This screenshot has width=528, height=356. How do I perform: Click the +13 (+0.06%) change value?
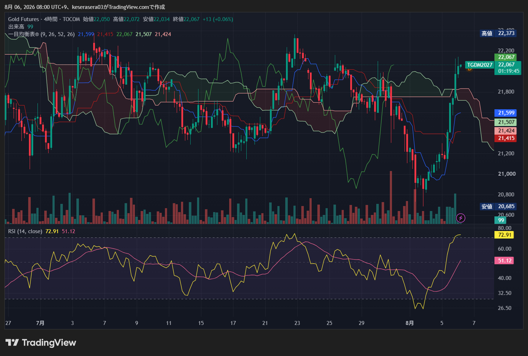[x=218, y=19]
